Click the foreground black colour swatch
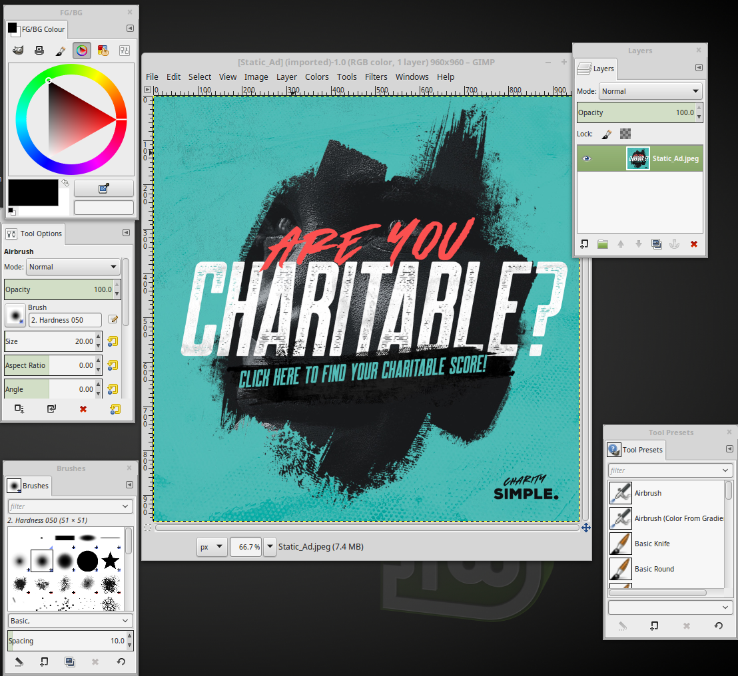 [33, 192]
